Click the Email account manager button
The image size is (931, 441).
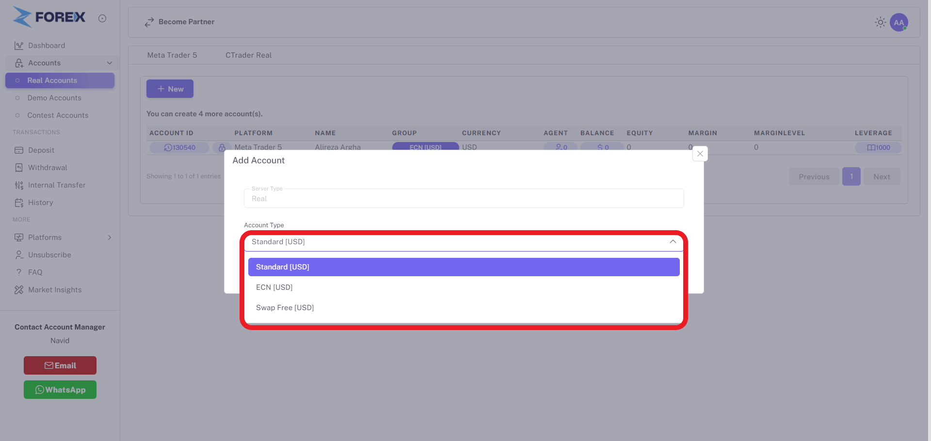click(60, 365)
